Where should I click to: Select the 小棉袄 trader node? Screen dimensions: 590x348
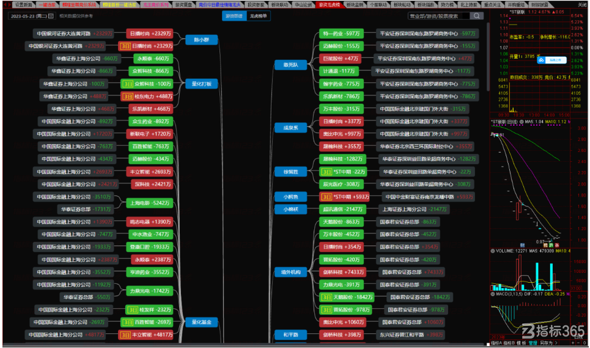coord(290,209)
